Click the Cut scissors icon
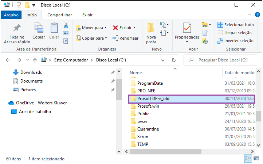 click(66, 25)
